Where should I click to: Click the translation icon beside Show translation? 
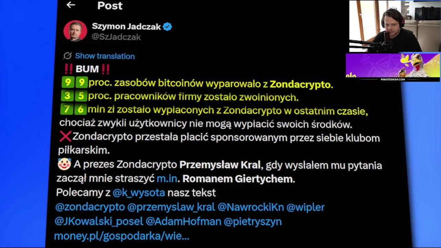[68, 56]
